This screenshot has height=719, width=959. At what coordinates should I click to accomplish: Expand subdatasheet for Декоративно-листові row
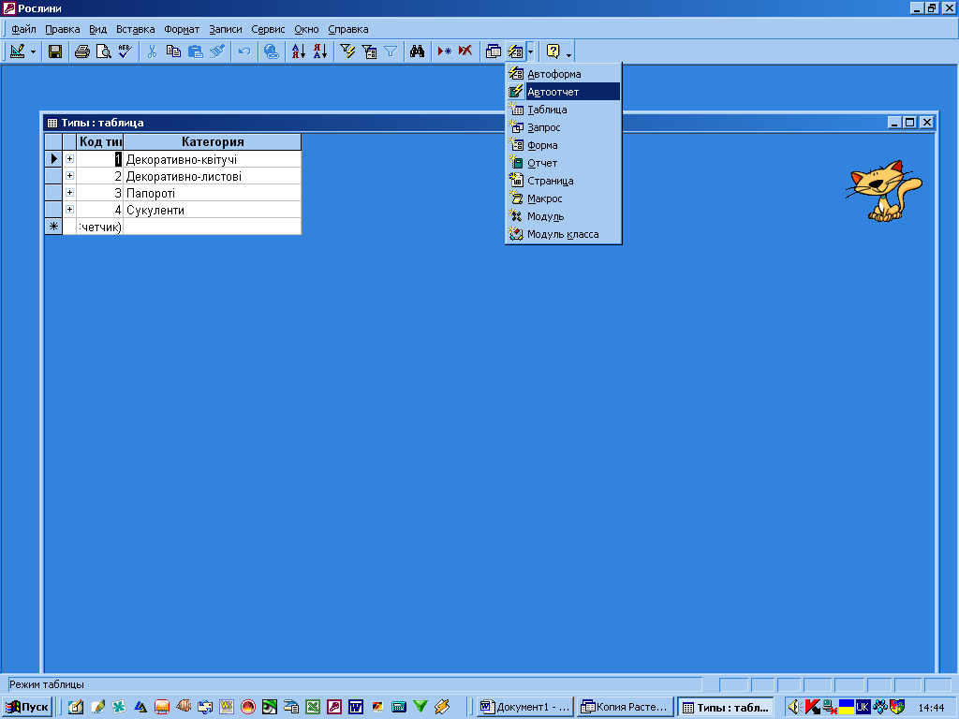click(x=69, y=176)
